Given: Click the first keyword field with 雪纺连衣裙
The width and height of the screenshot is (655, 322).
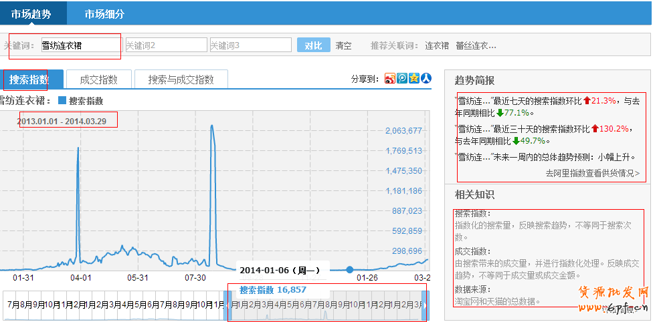Looking at the screenshot, I should [x=80, y=45].
